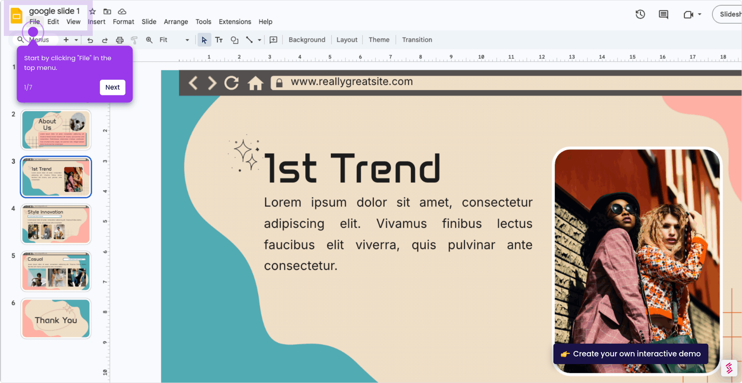Click the new slide plus icon

(x=66, y=40)
